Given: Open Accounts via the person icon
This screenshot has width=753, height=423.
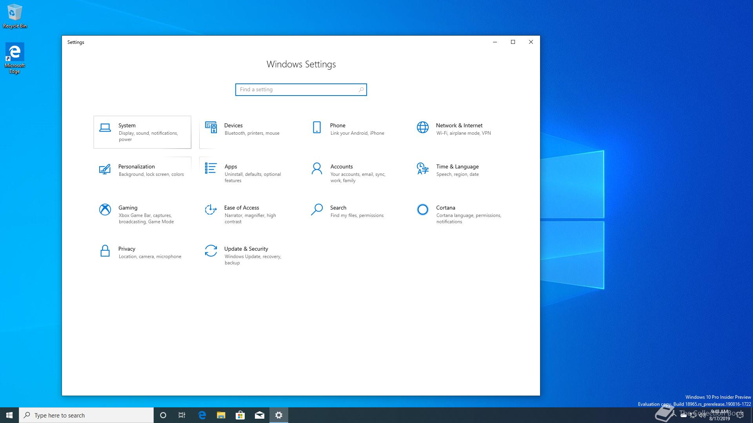Looking at the screenshot, I should point(316,168).
